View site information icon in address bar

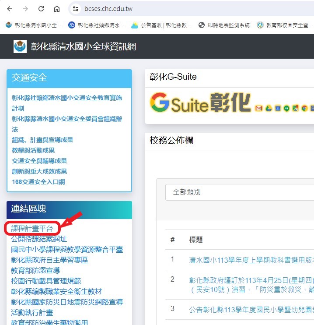coord(76,9)
